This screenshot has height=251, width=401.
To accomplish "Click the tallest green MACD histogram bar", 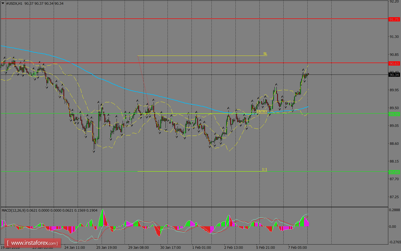I will click(102, 217).
